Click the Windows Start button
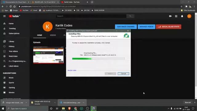 click(x=3, y=109)
